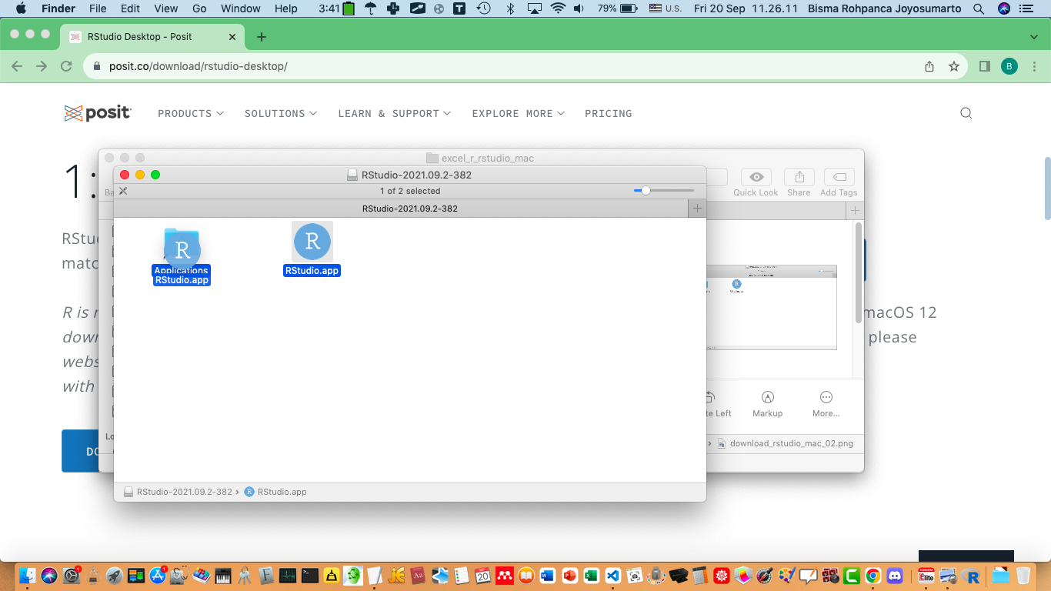This screenshot has height=591, width=1051.
Task: Open the Time Machine menu bar icon
Action: coord(483,8)
